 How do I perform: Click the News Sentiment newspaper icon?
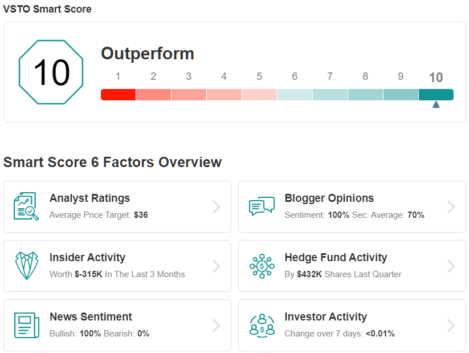[x=27, y=325]
